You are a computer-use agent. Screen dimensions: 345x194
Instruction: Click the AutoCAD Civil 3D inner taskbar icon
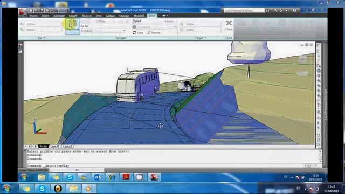coord(154,177)
